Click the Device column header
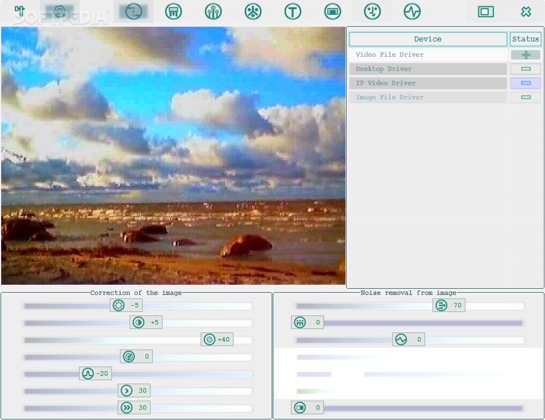 tap(428, 39)
